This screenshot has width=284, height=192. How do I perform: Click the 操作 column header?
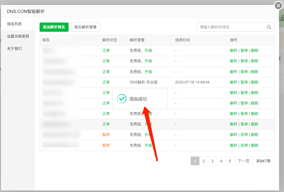pyautogui.click(x=233, y=40)
